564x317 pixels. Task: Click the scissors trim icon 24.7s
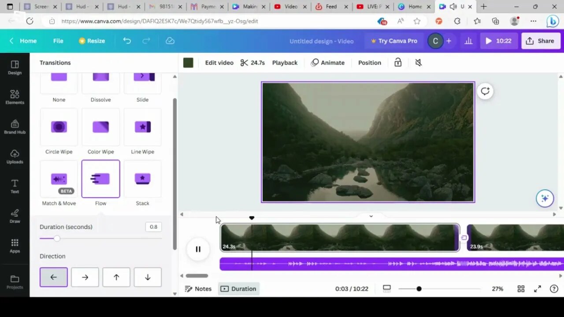[x=252, y=63]
